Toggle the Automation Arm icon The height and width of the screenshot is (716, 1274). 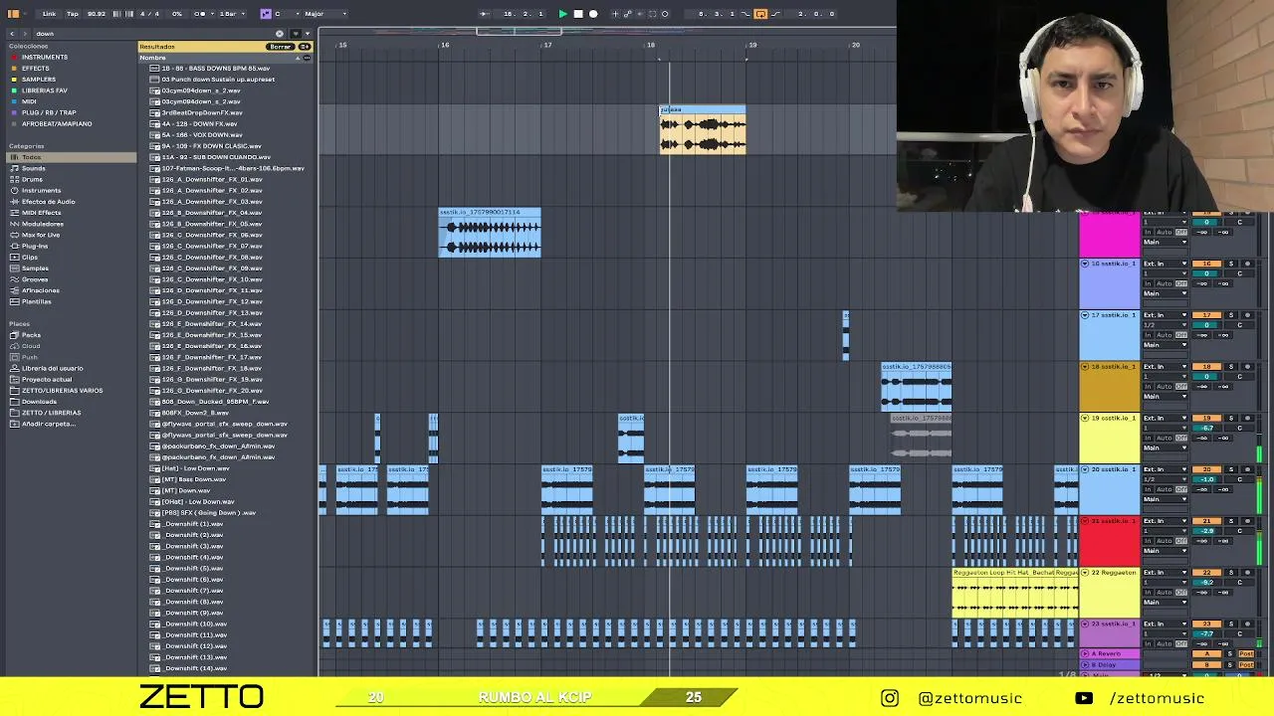627,14
